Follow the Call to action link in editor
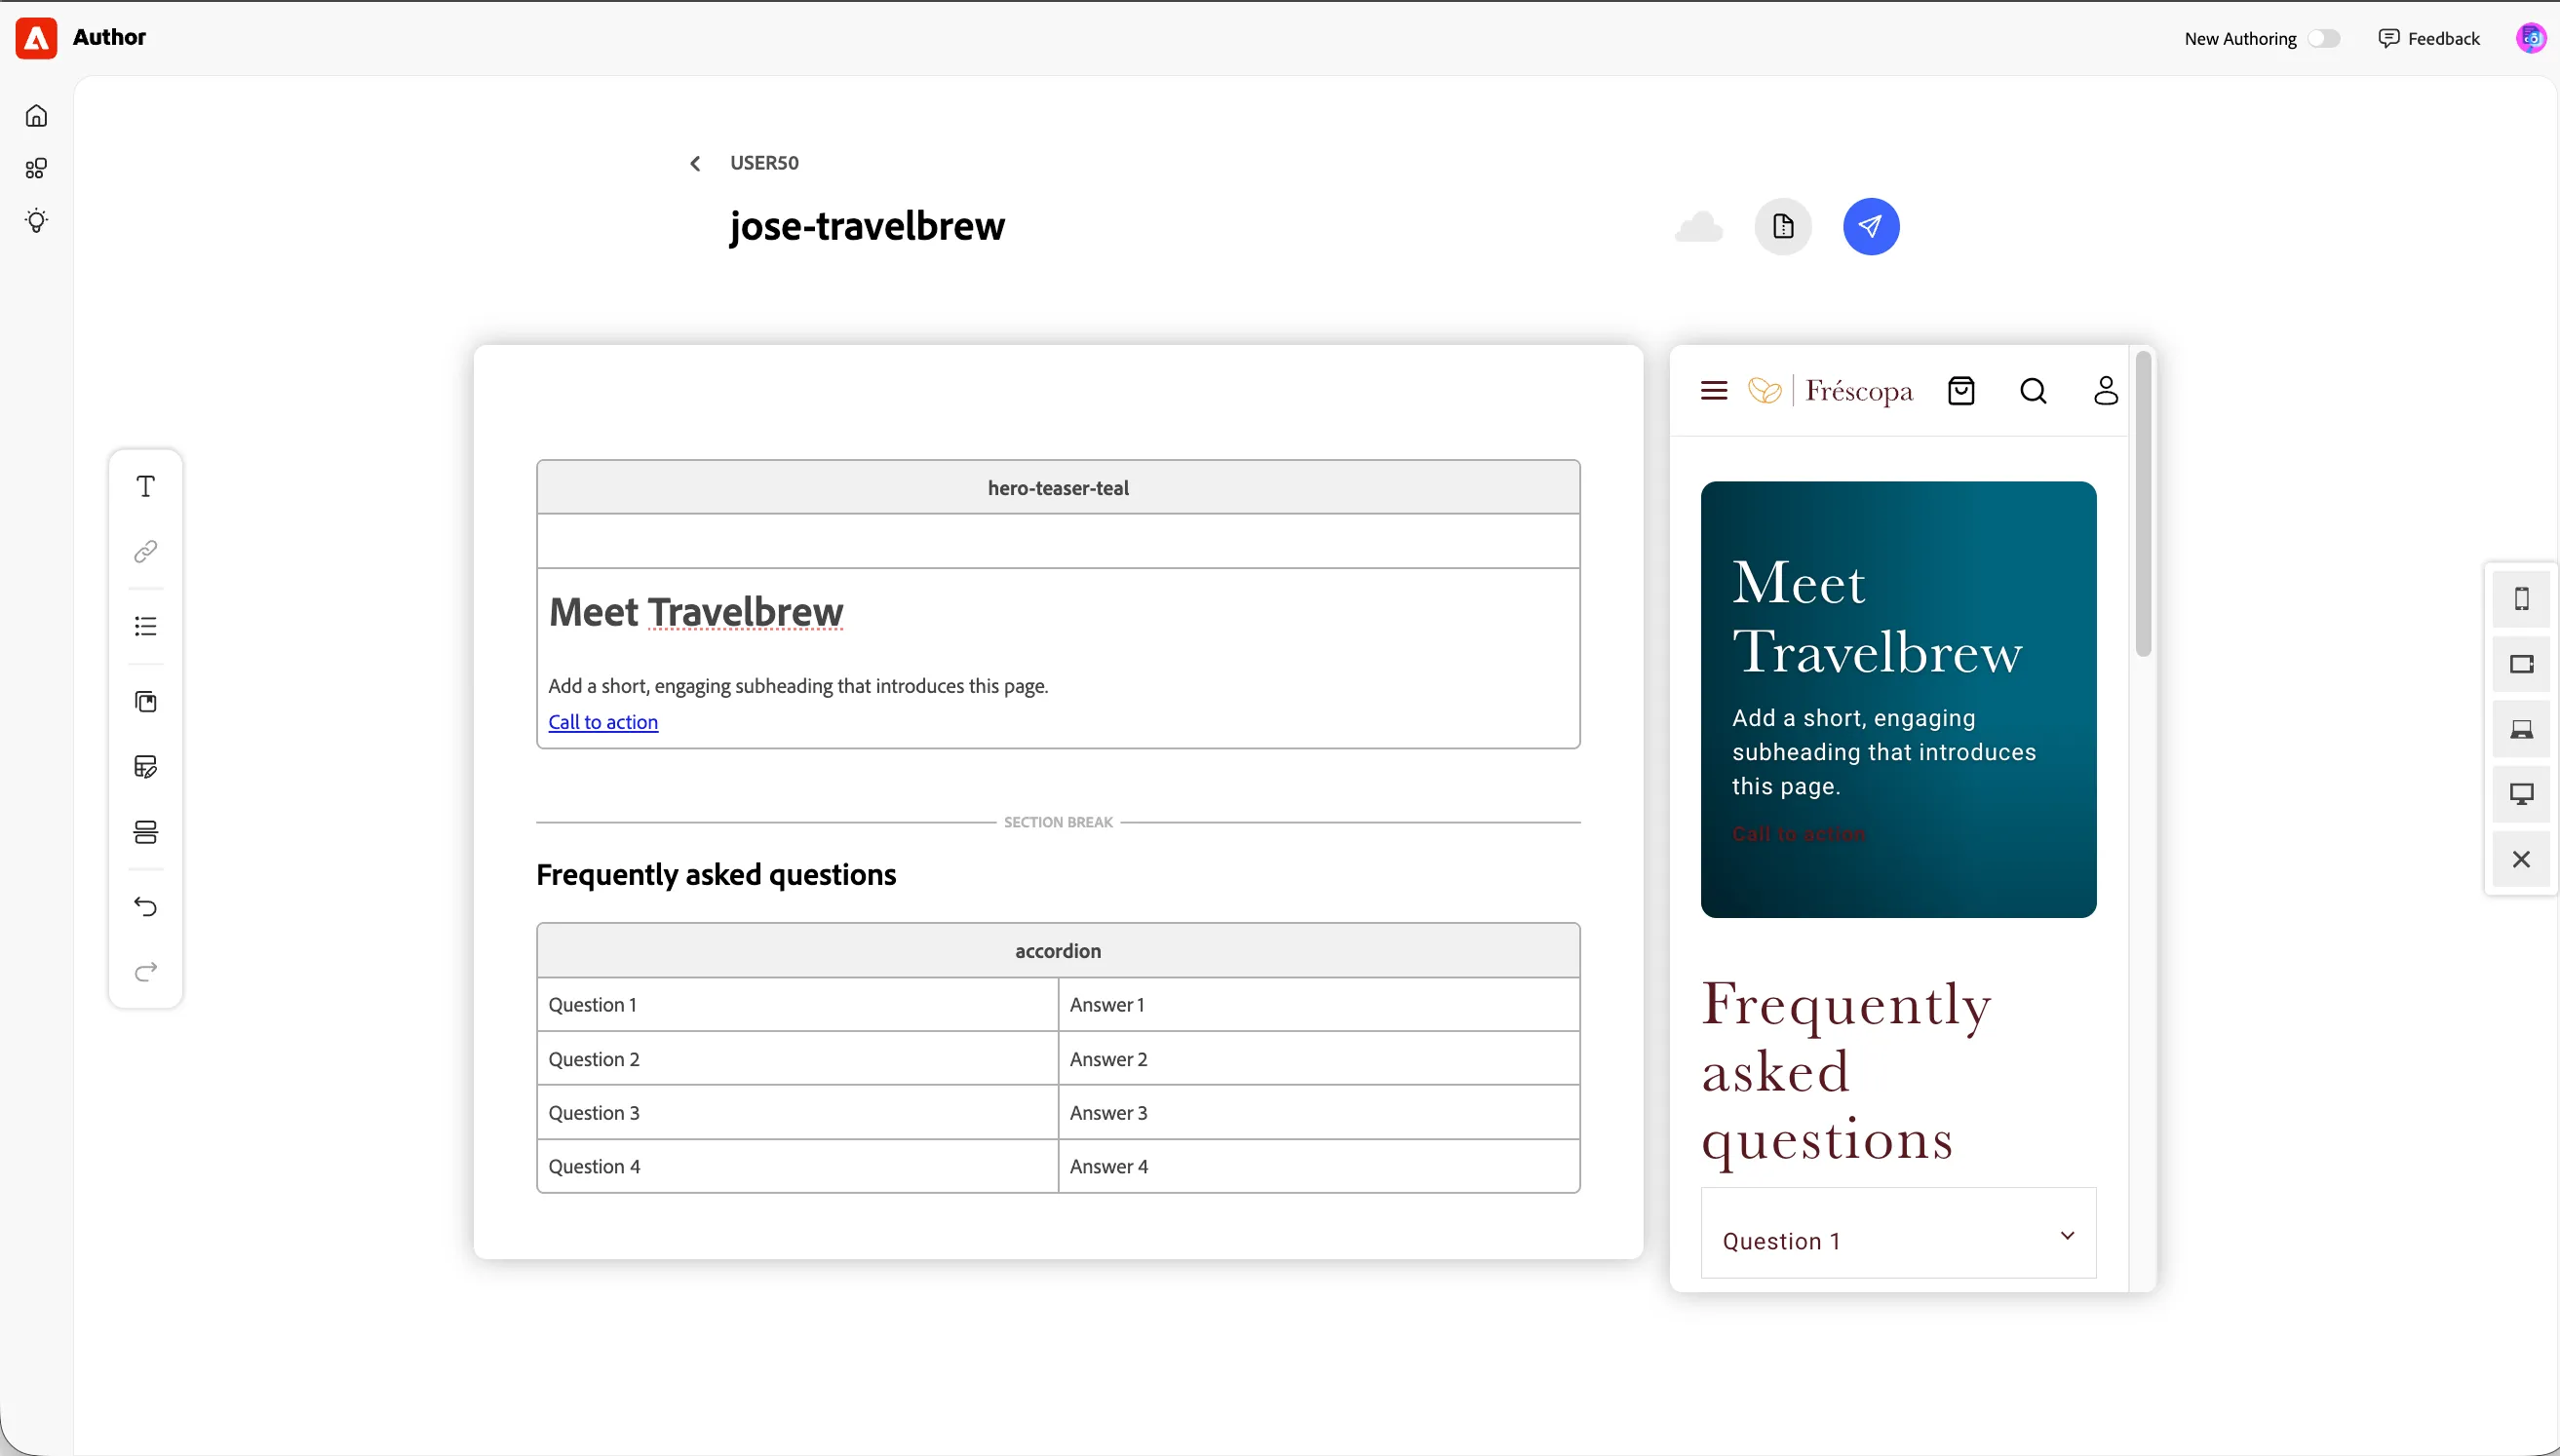The height and width of the screenshot is (1456, 2560). [603, 722]
